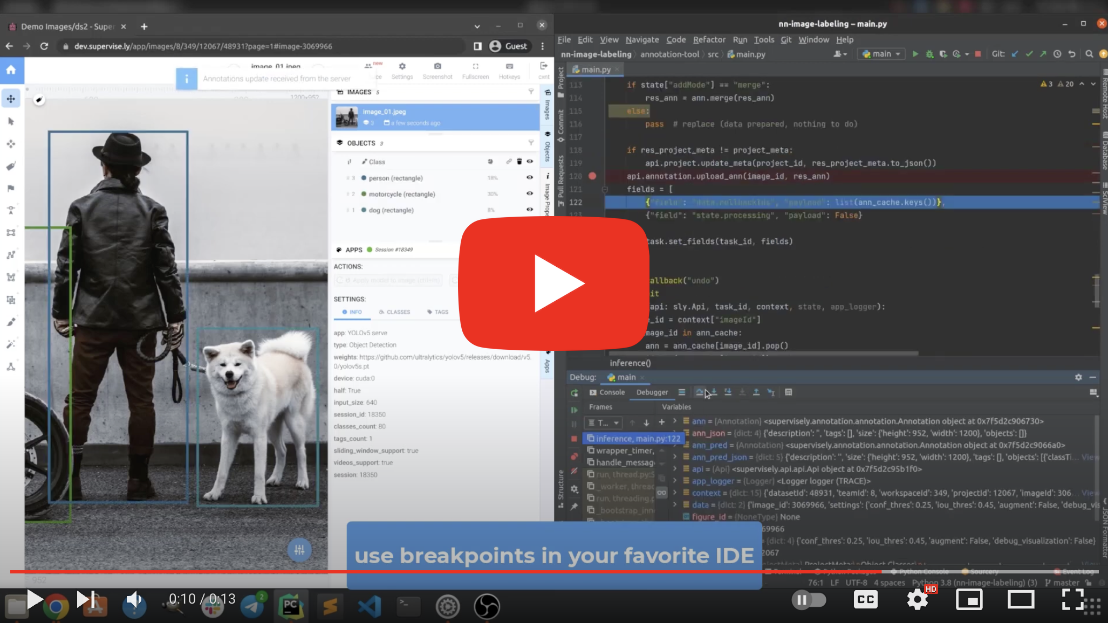
Task: Seek on the red video progress bar
Action: click(432, 571)
